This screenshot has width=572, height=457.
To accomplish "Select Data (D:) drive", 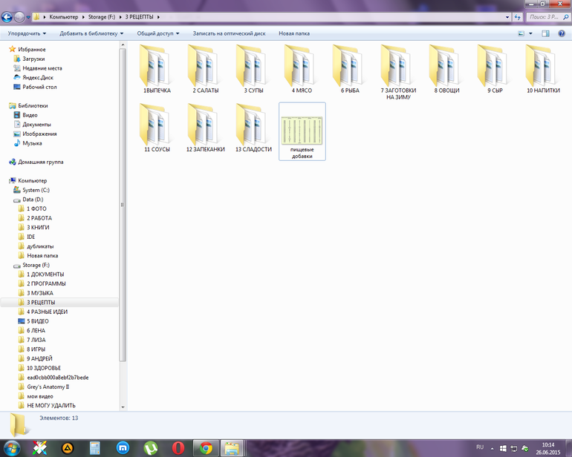I will click(33, 200).
